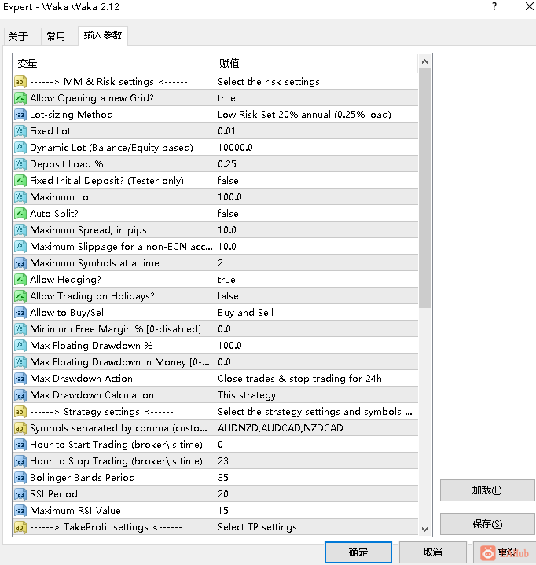The image size is (536, 565).
Task: Click the boolean icon next to Auto Split
Action: click(20, 213)
